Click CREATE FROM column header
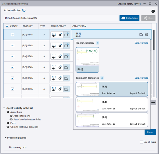Viewport: 159px width, 154px height. tap(79, 26)
